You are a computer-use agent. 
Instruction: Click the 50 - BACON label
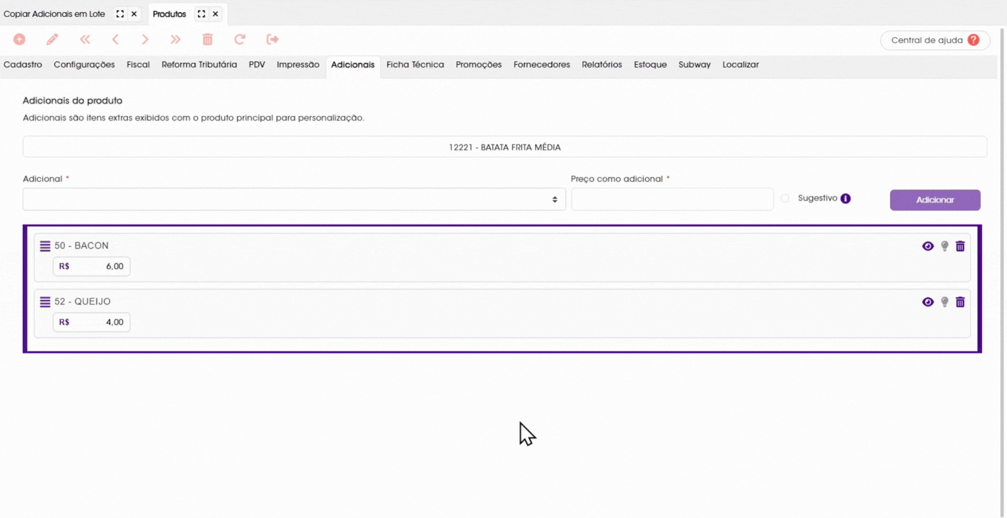pyautogui.click(x=81, y=246)
